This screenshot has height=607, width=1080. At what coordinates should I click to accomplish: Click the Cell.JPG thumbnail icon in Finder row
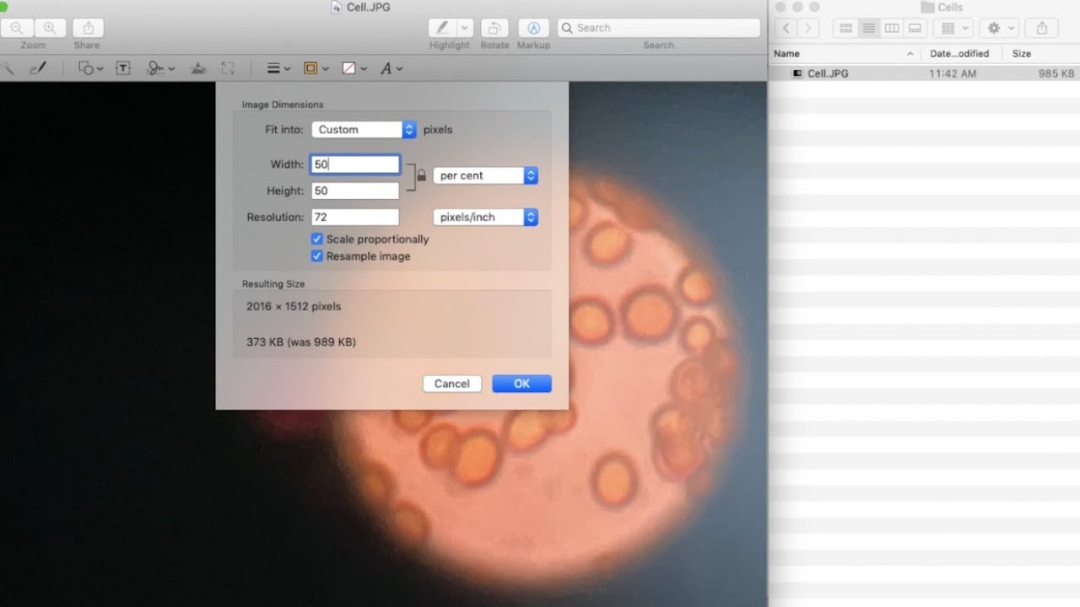click(x=797, y=73)
